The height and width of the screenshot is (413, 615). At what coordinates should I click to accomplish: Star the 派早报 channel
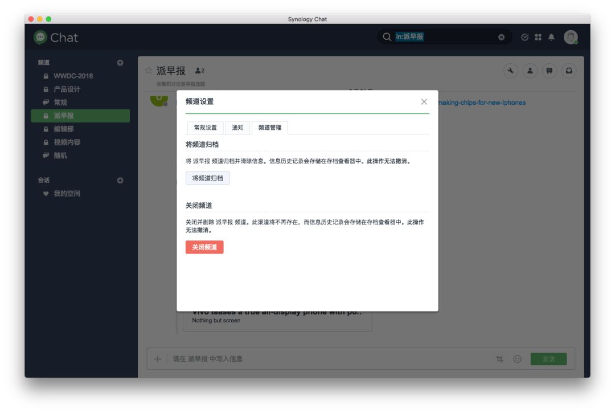pos(148,71)
